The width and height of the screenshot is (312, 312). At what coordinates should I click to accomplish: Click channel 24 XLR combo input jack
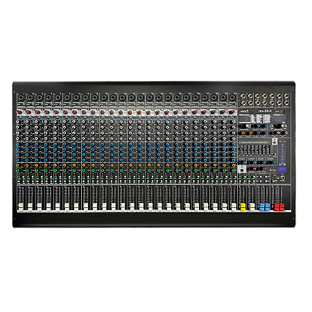(232, 97)
